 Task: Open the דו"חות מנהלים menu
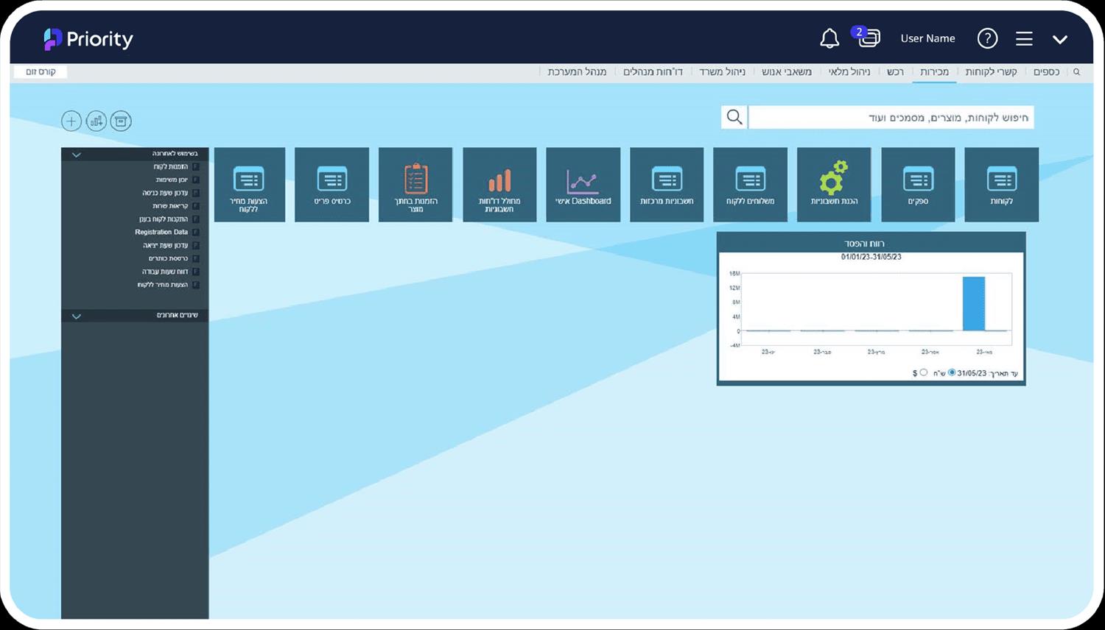653,72
